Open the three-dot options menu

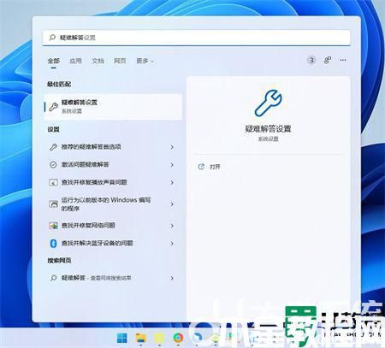(x=343, y=60)
